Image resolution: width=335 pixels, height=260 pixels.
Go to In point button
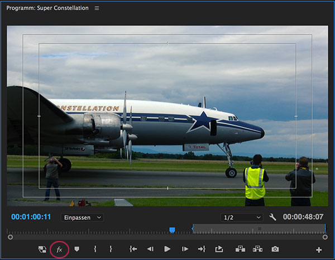(133, 249)
